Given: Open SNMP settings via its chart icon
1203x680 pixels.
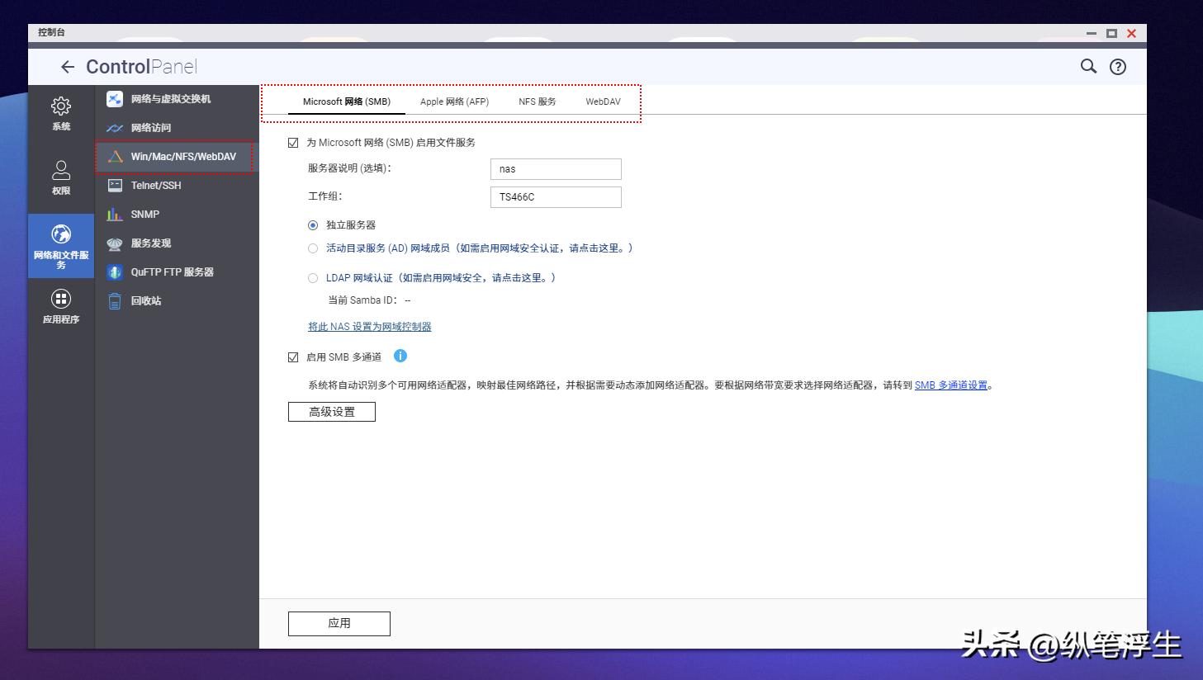Looking at the screenshot, I should pyautogui.click(x=114, y=214).
